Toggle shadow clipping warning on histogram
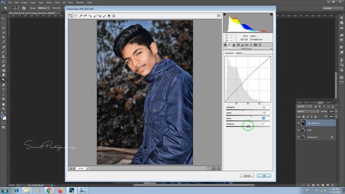The width and height of the screenshot is (345, 194). (224, 15)
